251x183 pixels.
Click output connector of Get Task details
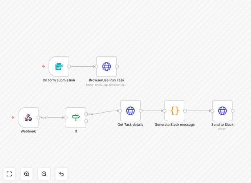(140, 111)
